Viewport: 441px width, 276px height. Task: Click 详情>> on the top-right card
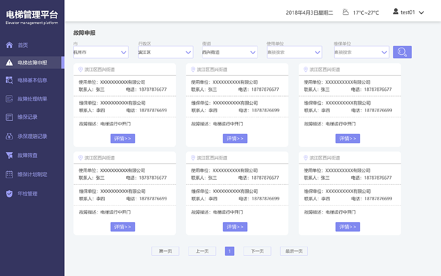[348, 138]
